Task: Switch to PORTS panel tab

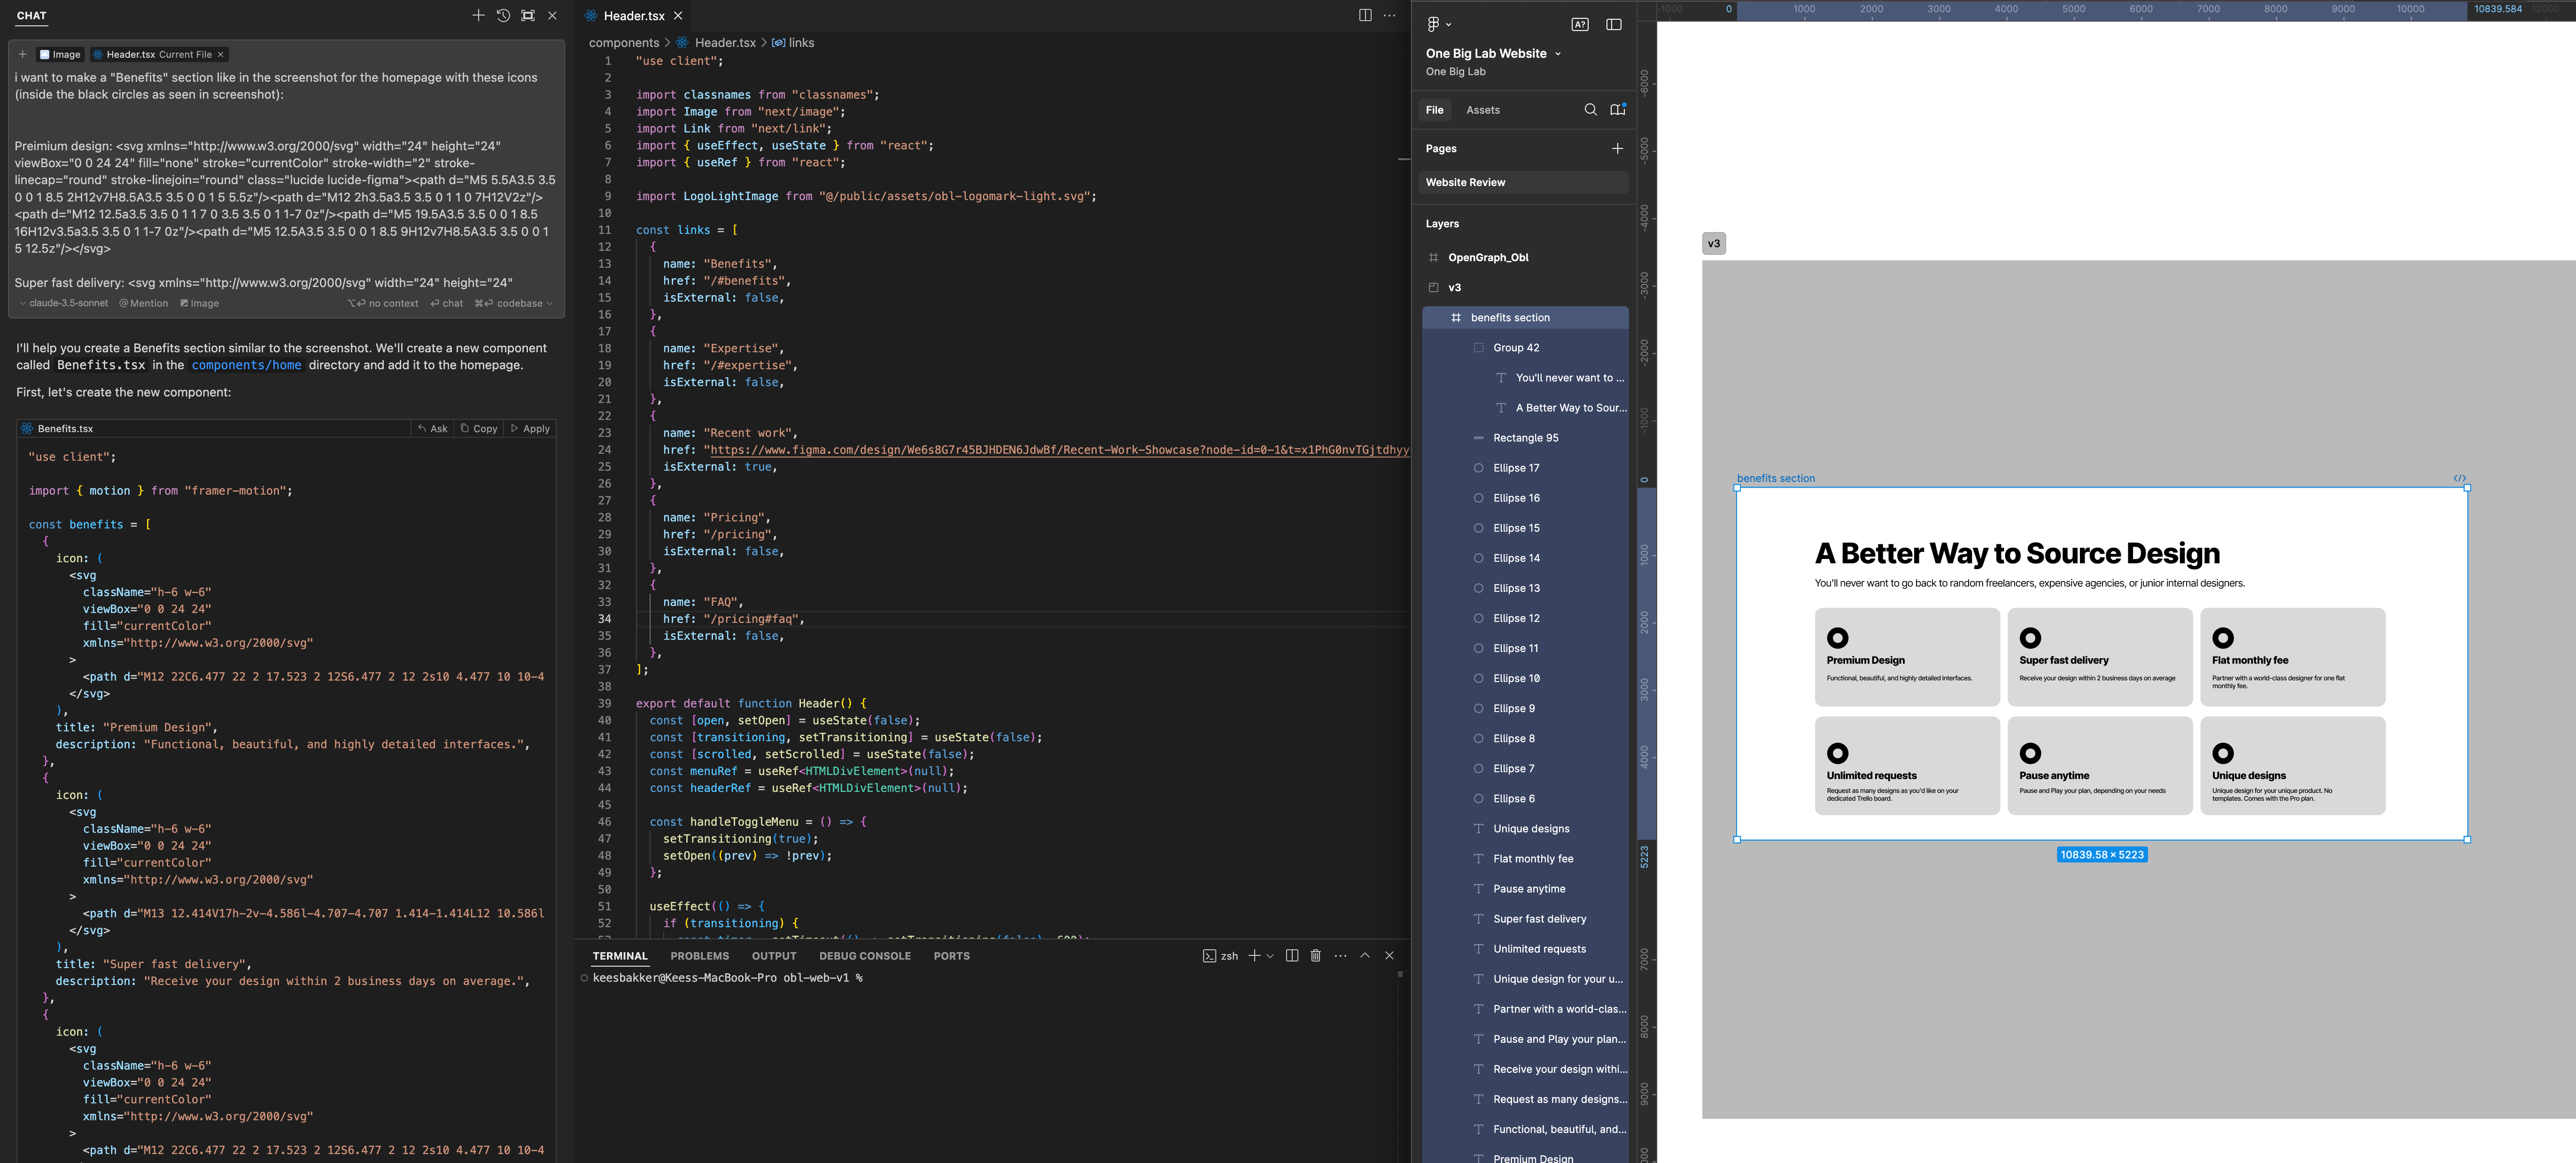Action: pyautogui.click(x=951, y=956)
